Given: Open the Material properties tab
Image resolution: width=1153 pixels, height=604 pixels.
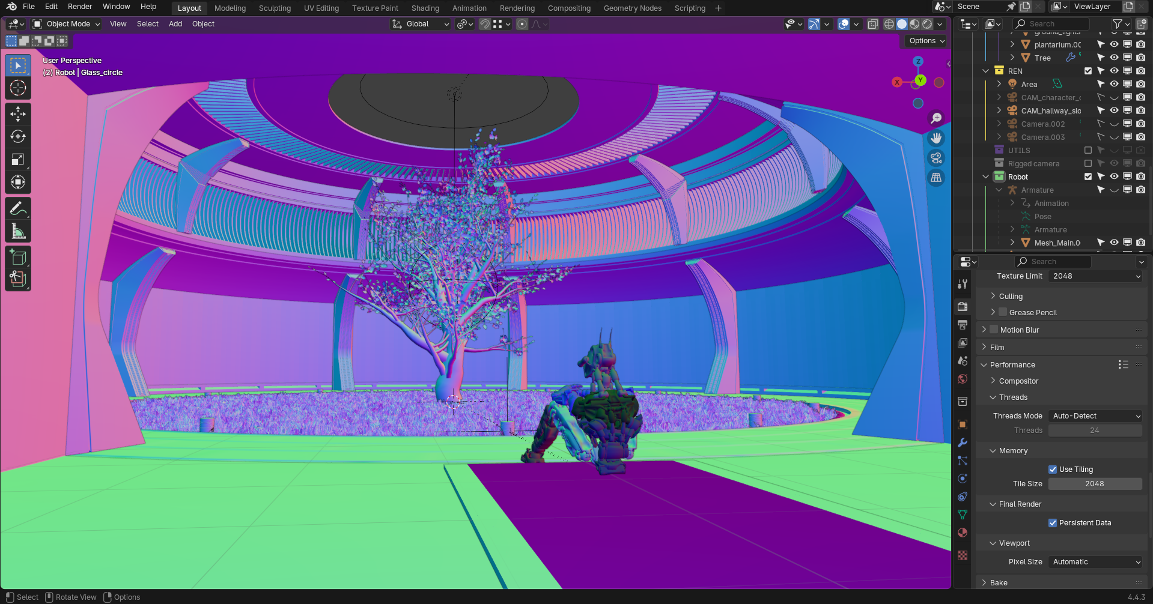Looking at the screenshot, I should coord(963,533).
